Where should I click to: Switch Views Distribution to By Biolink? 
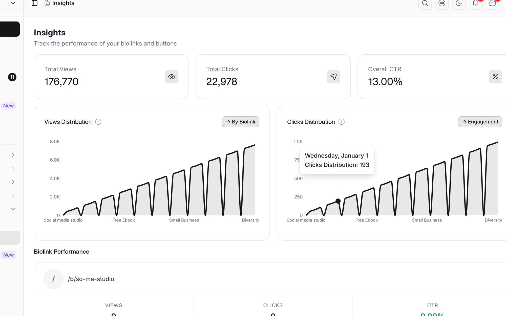(241, 122)
